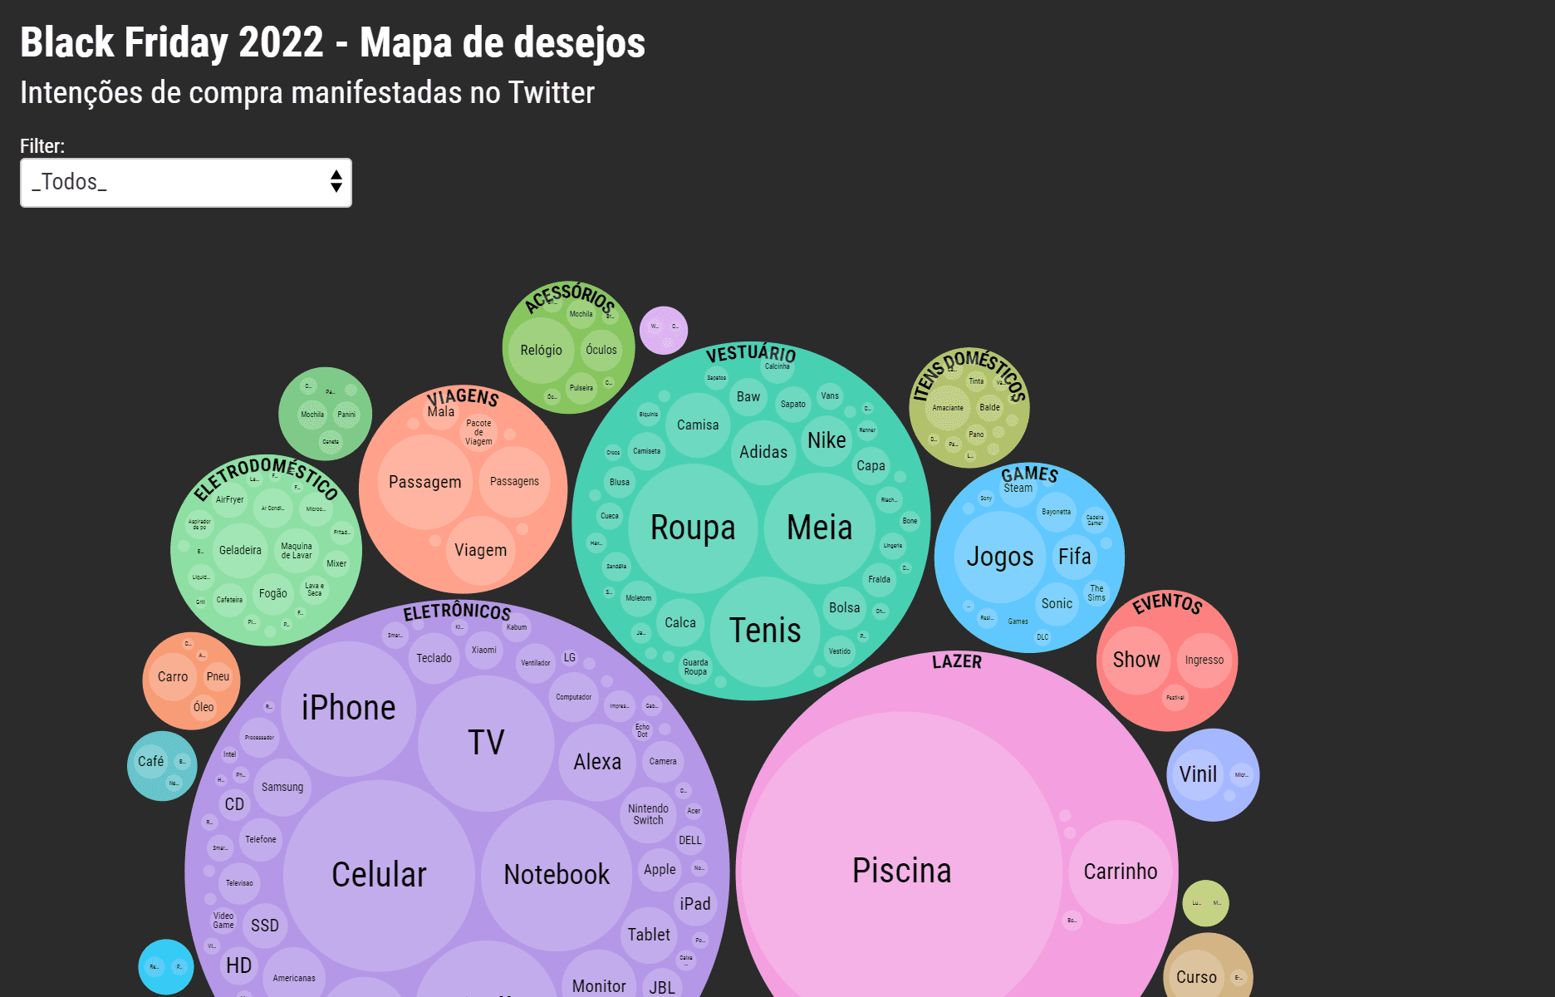The width and height of the screenshot is (1555, 997).
Task: Click the Nike bubble
Action: tap(827, 440)
